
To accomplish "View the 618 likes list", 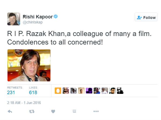I will pos(33,92).
